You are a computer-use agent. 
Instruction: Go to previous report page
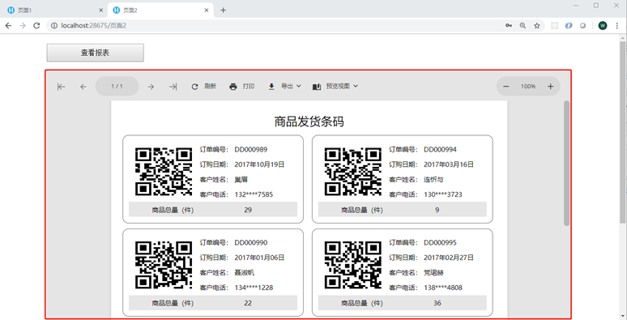pyautogui.click(x=83, y=87)
